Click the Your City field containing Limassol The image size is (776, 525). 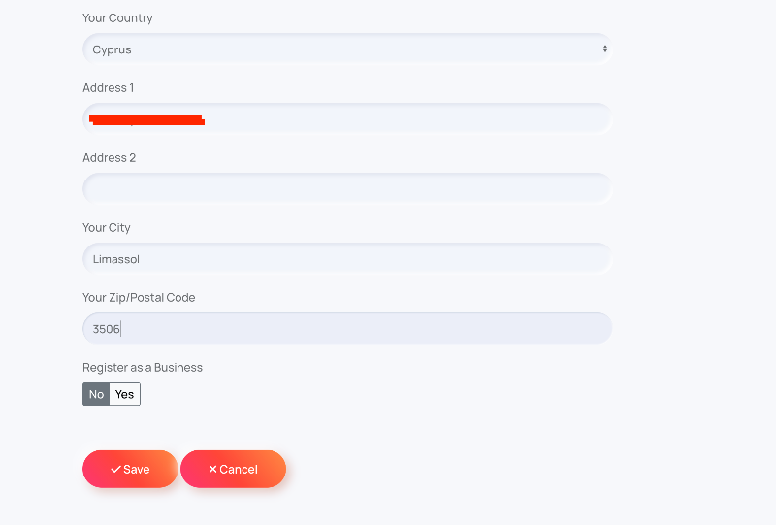click(347, 258)
